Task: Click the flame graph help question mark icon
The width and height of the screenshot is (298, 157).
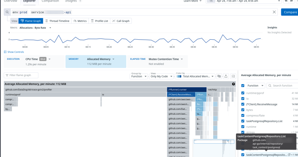Action: pyautogui.click(x=233, y=84)
